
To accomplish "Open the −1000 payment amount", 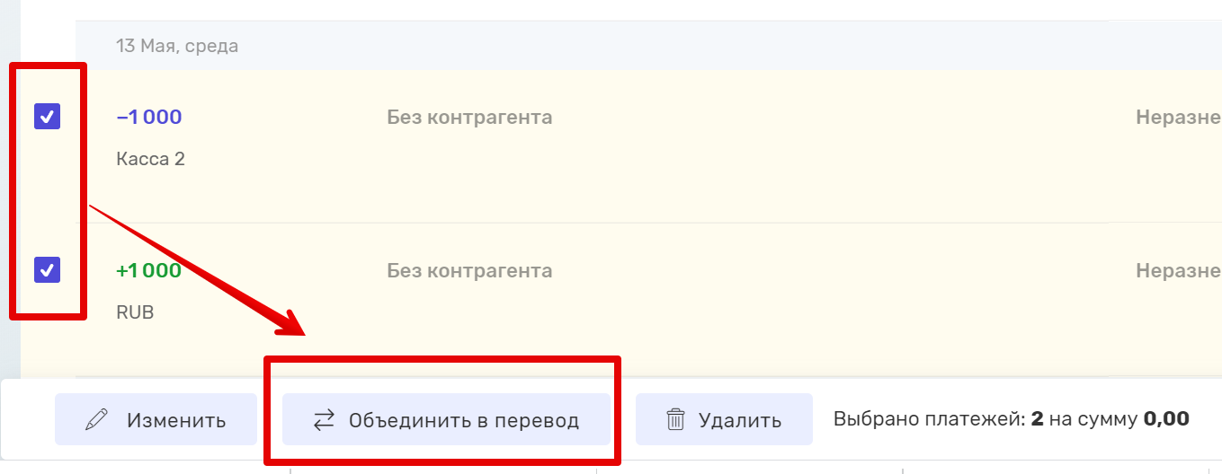I will (149, 117).
